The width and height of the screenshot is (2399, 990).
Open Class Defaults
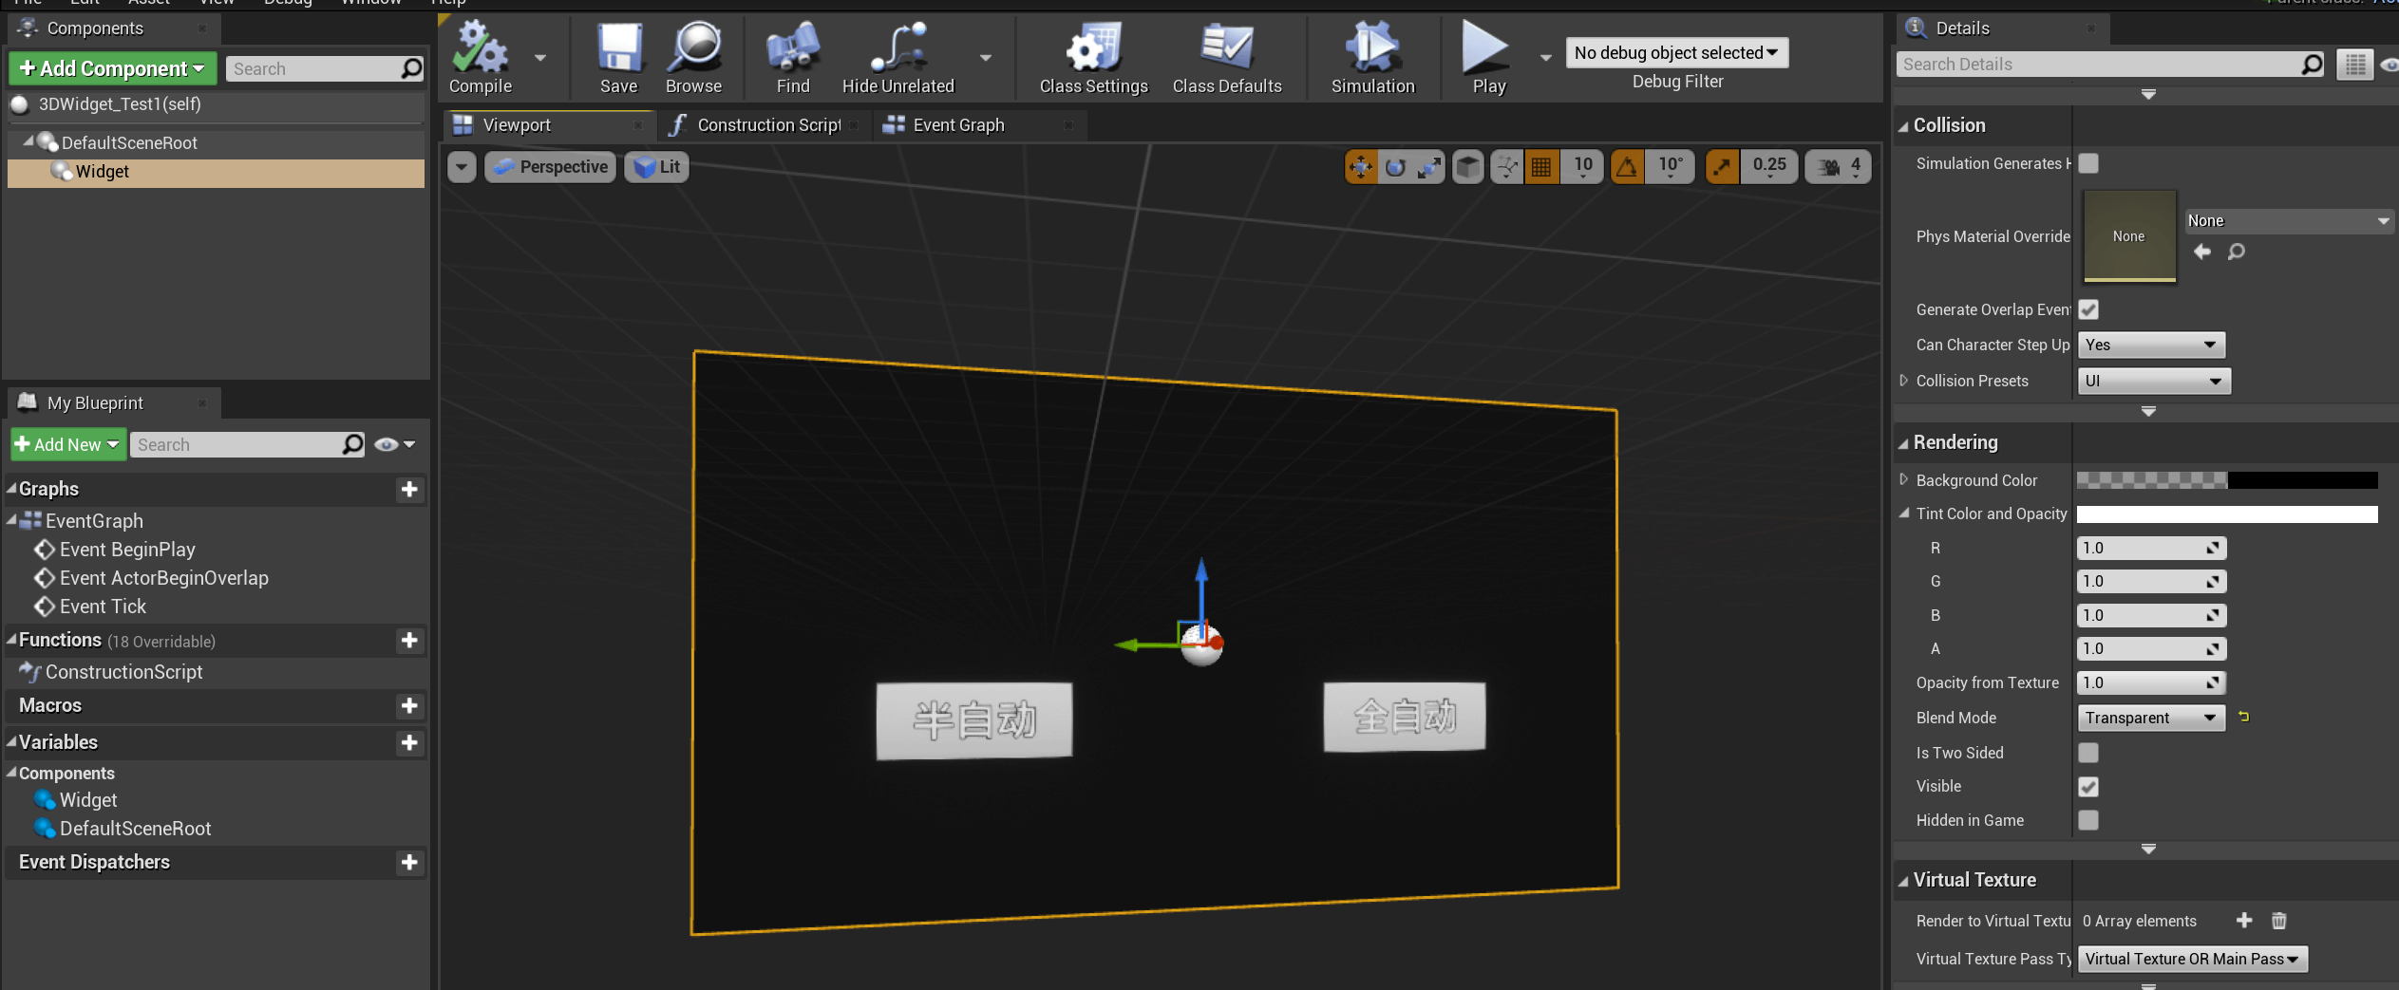point(1226,59)
